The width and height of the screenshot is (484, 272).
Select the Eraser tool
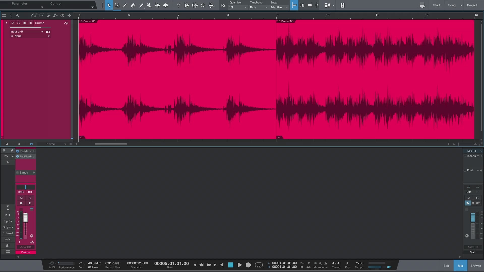pos(133,5)
